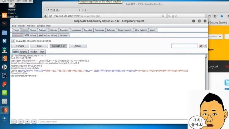This screenshot has height=129, width=229.
Task: Click the Forward button in Burp
Action: pyautogui.click(x=20, y=46)
